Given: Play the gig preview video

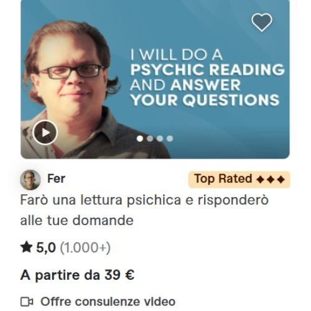Looking at the screenshot, I should [45, 132].
